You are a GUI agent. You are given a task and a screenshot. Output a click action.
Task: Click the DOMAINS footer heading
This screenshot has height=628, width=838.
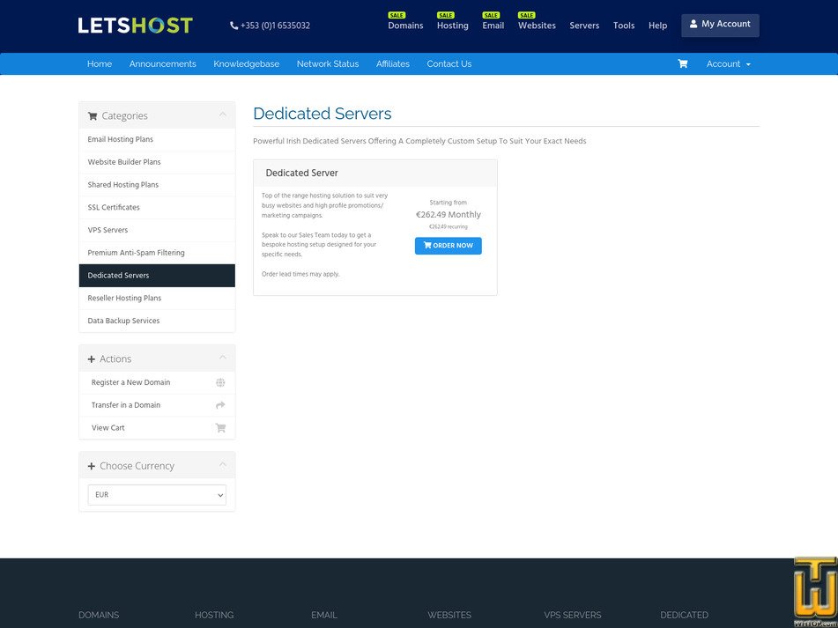[99, 615]
